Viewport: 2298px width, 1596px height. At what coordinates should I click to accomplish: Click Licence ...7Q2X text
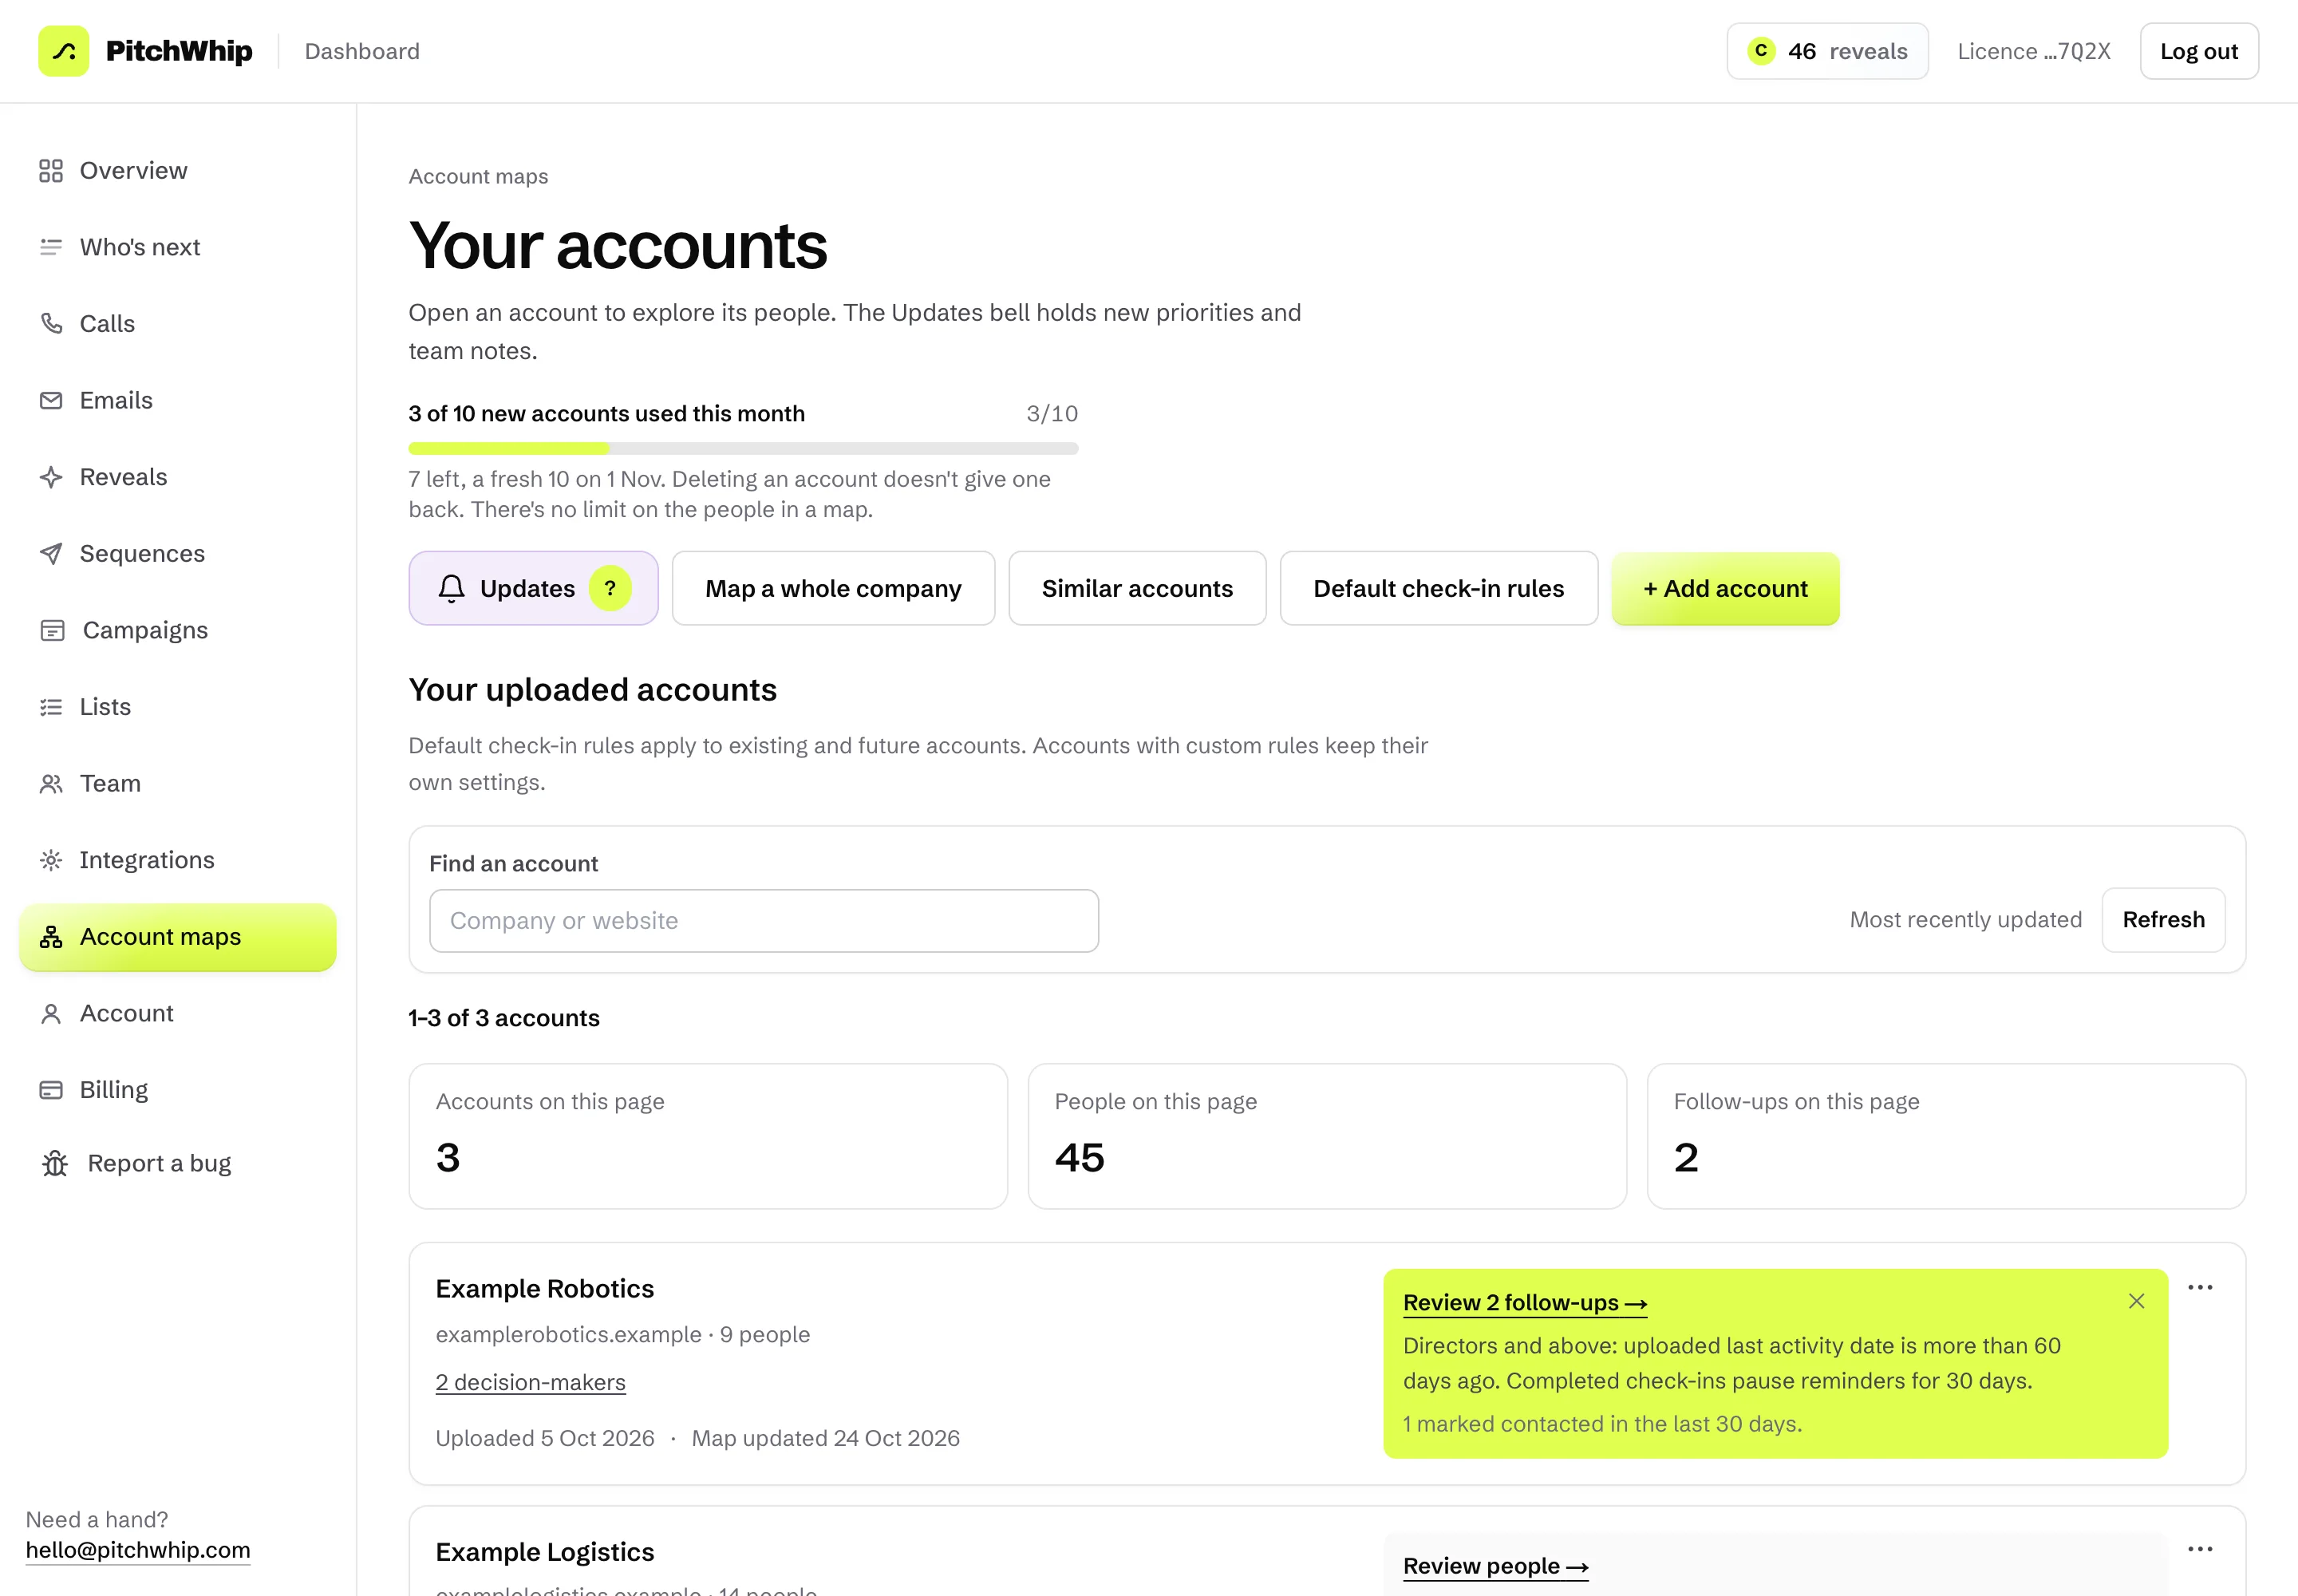point(2033,51)
